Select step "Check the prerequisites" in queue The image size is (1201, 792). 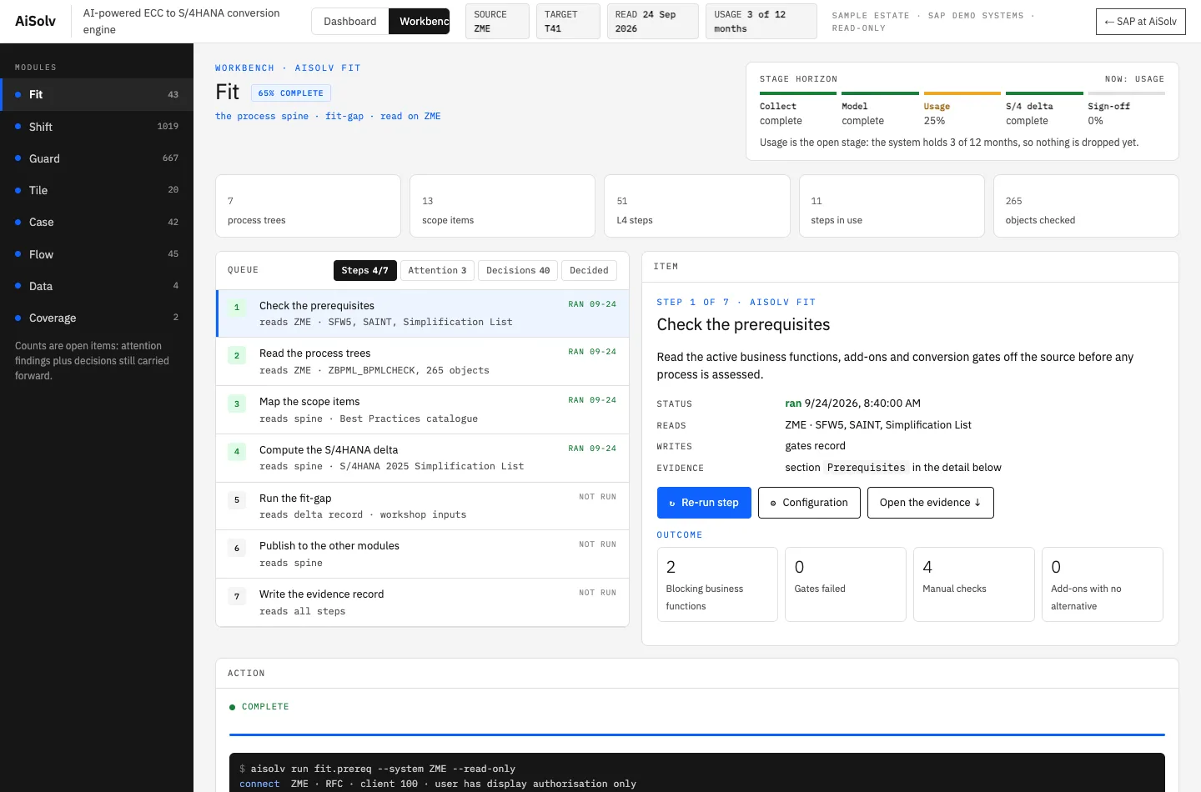[423, 313]
